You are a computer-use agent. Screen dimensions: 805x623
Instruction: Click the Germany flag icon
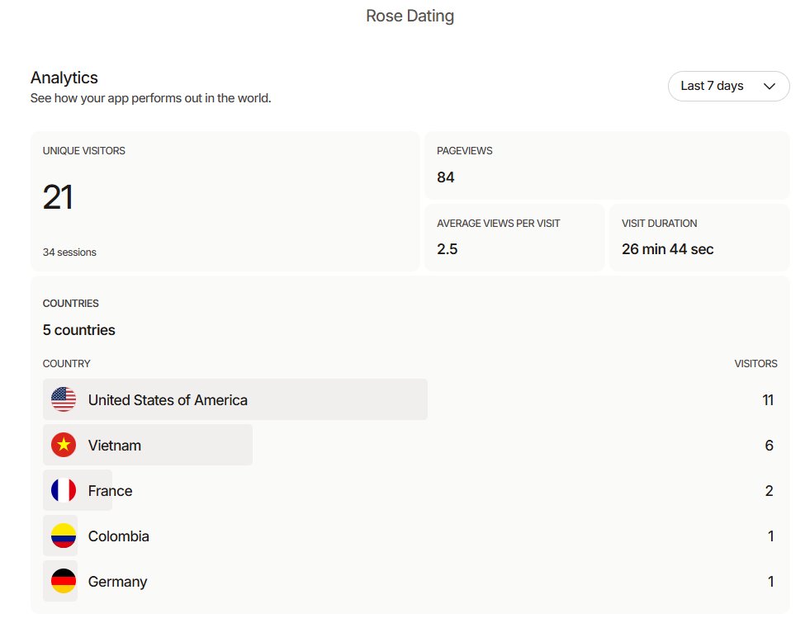click(64, 581)
